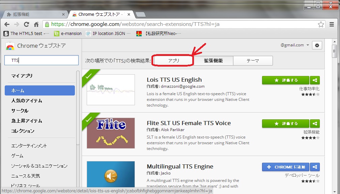Share Multilingual TTS Engine via share icon
This screenshot has width=340, height=194.
315,167
